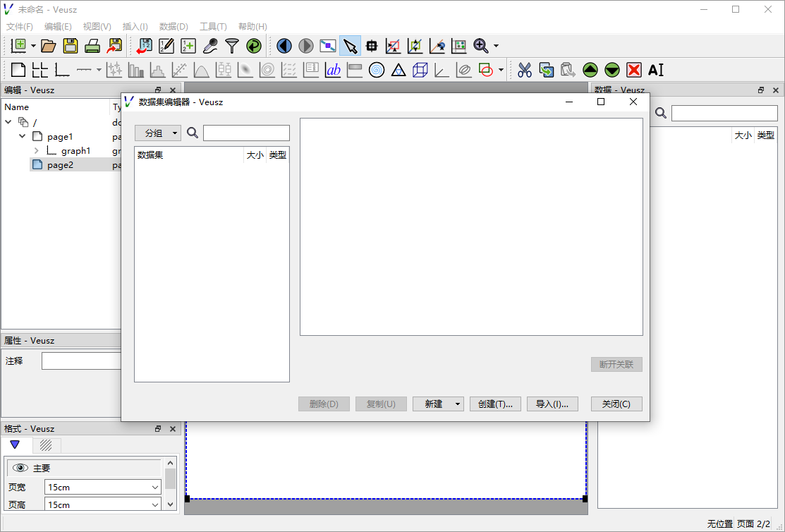
Task: Add a text label widget (ab icon)
Action: click(333, 70)
